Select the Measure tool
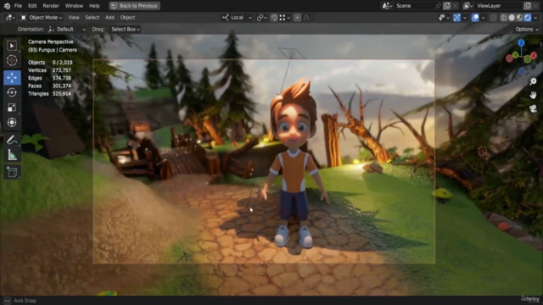This screenshot has width=543, height=305. pos(12,155)
